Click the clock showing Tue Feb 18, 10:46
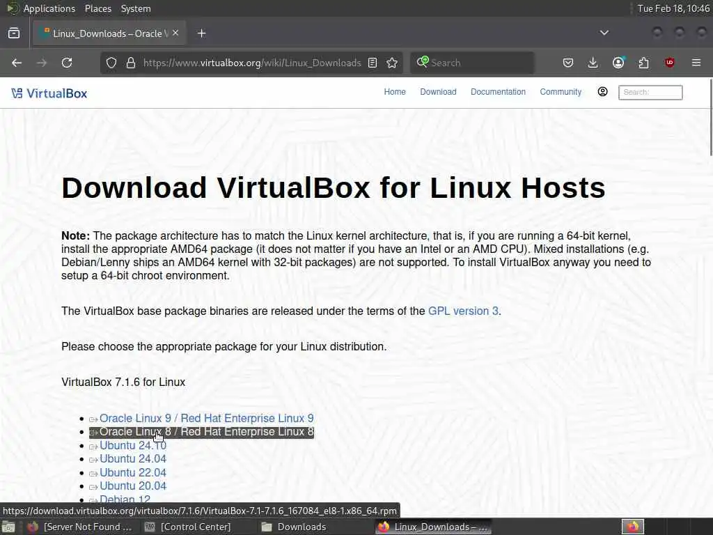This screenshot has width=713, height=535. click(x=673, y=8)
